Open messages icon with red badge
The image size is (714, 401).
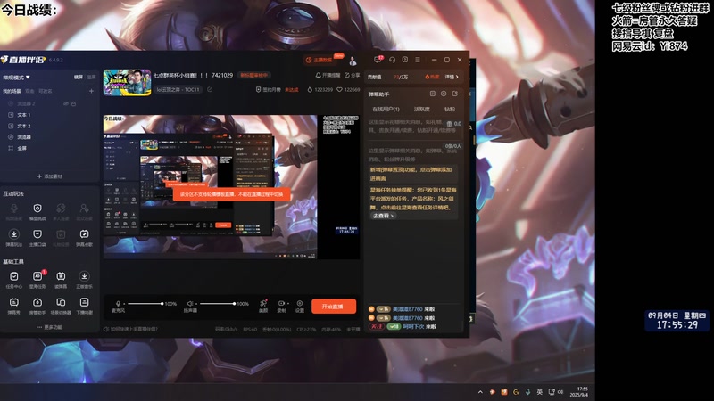(378, 60)
